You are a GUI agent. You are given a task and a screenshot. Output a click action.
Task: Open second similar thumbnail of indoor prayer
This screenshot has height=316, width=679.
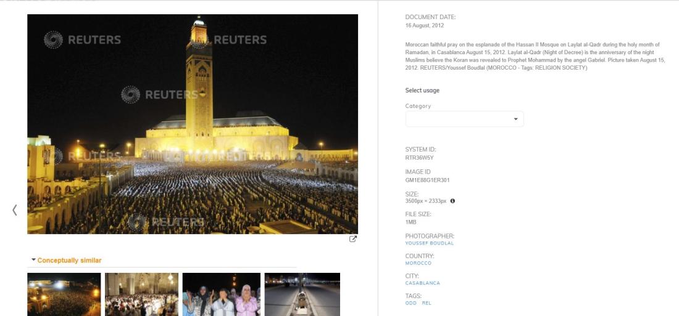(x=141, y=294)
